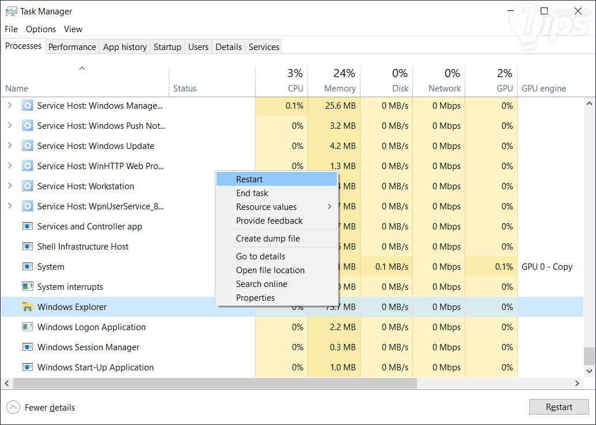Click the Shell Infrastructure Host icon
The height and width of the screenshot is (425, 596).
tap(27, 247)
